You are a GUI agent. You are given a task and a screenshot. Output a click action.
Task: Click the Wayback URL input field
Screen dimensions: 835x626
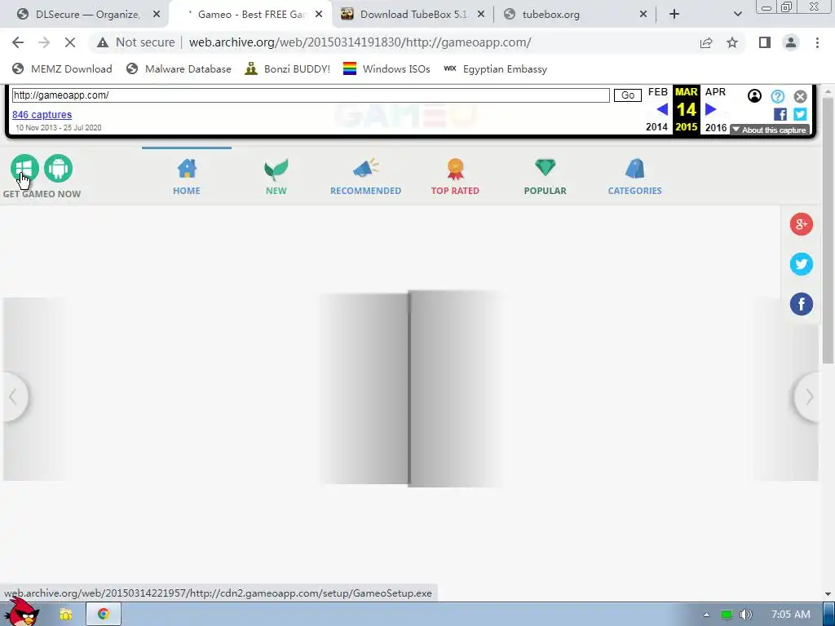tap(311, 95)
